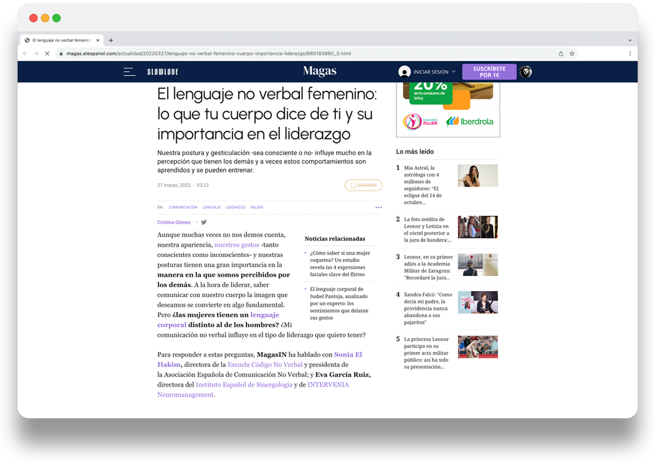
Task: Select the 'El lenguaje no verbal' browser tab
Action: click(62, 41)
